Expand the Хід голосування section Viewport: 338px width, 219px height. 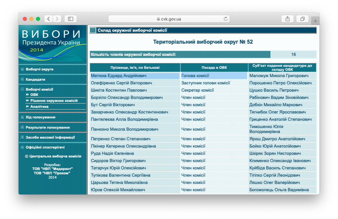(x=22, y=117)
